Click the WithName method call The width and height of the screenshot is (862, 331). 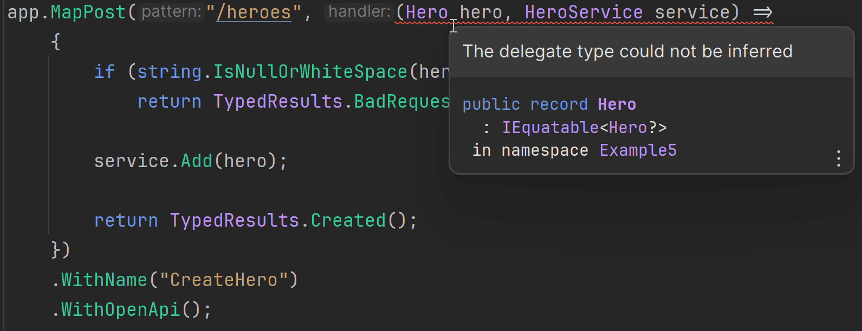(x=104, y=280)
